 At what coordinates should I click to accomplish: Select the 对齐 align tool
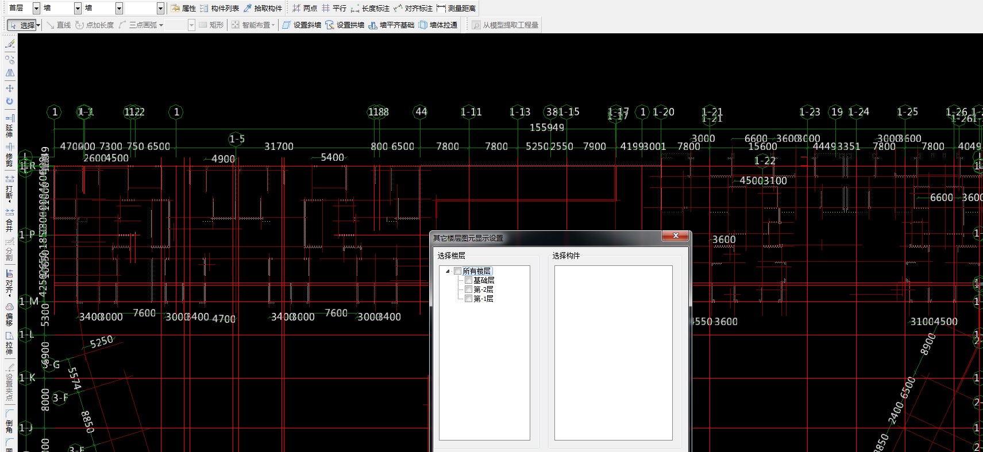click(x=10, y=283)
